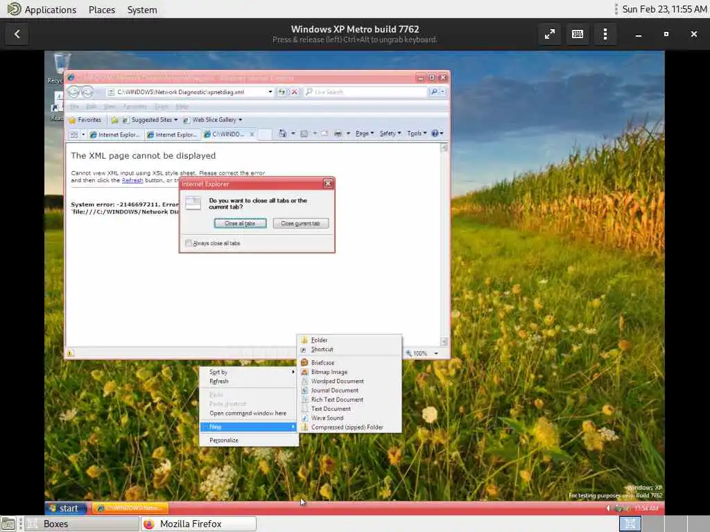
Task: Choose Text Document in New submenu
Action: click(x=349, y=409)
